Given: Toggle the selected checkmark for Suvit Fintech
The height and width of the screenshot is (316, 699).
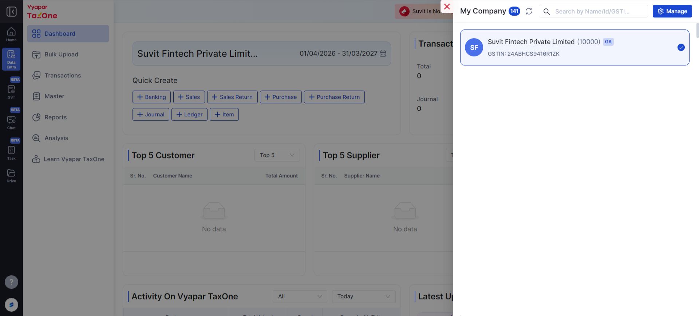Looking at the screenshot, I should 681,48.
